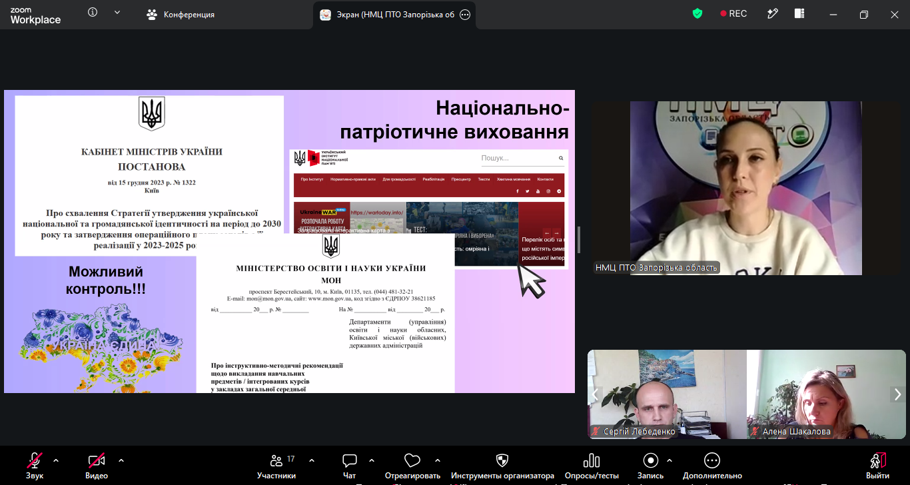This screenshot has height=485, width=910.
Task: Expand audio options arrow next to Звук
Action: [x=56, y=460]
